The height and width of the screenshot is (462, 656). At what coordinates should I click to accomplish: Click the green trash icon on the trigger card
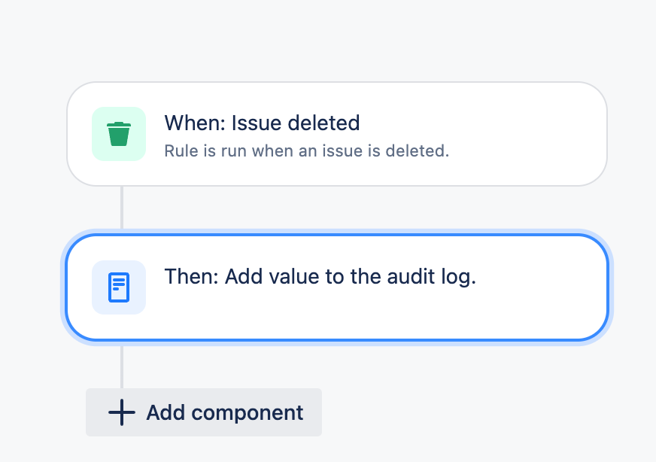point(118,134)
